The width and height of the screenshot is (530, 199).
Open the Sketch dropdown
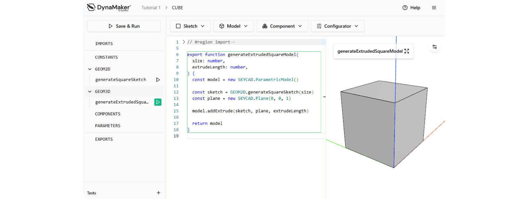[190, 26]
